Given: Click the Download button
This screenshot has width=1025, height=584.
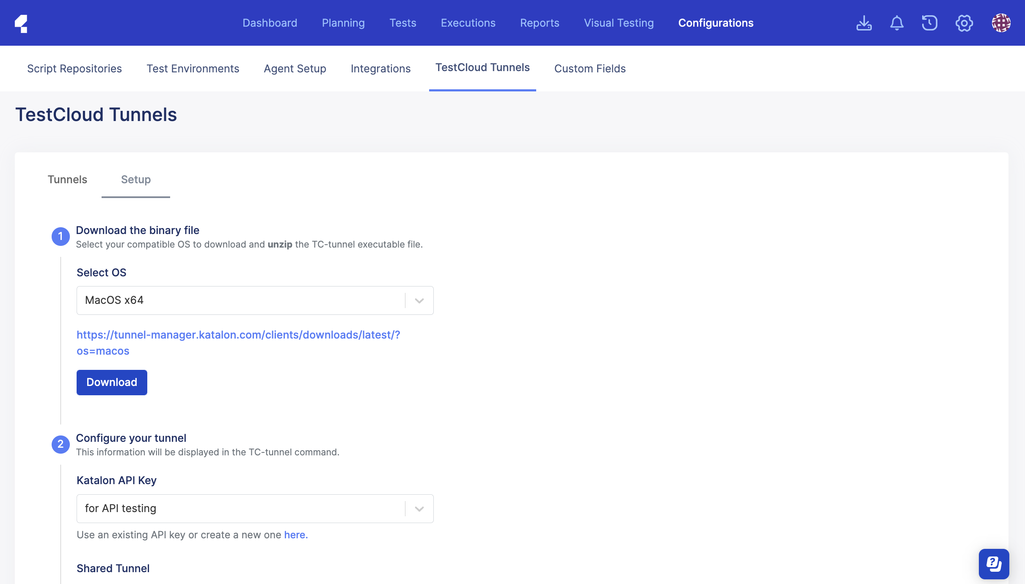Looking at the screenshot, I should click(x=112, y=382).
